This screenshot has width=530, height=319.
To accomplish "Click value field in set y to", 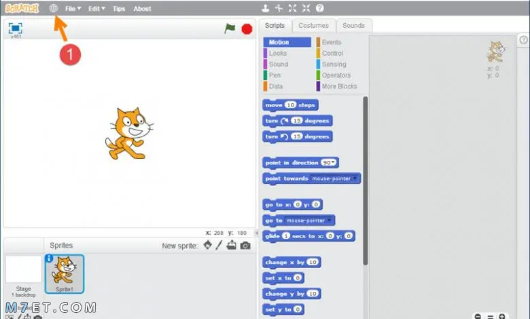I will click(x=298, y=309).
